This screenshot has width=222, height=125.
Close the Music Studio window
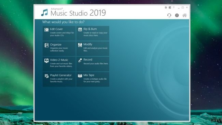click(x=187, y=8)
